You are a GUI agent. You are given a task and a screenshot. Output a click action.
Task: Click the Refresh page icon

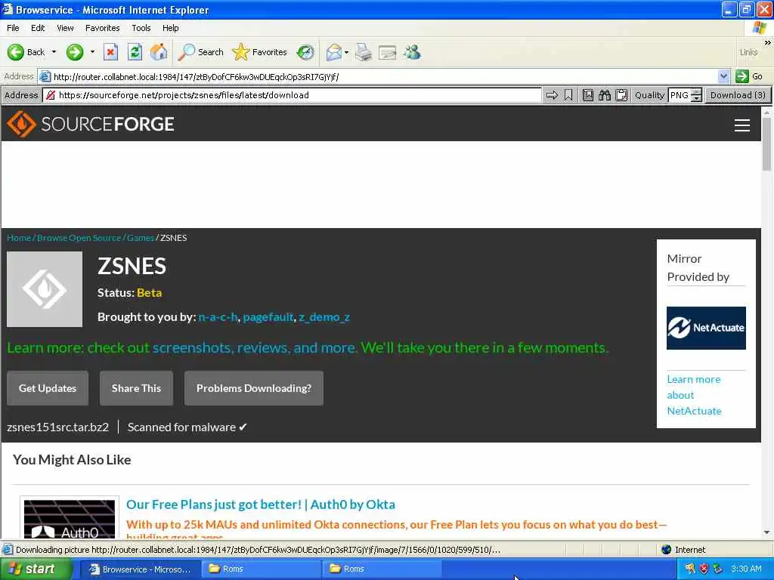point(135,52)
